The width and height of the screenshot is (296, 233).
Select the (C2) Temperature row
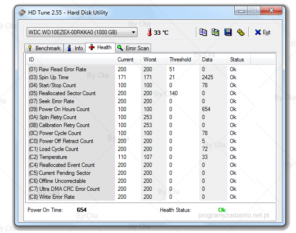[x=151, y=157]
